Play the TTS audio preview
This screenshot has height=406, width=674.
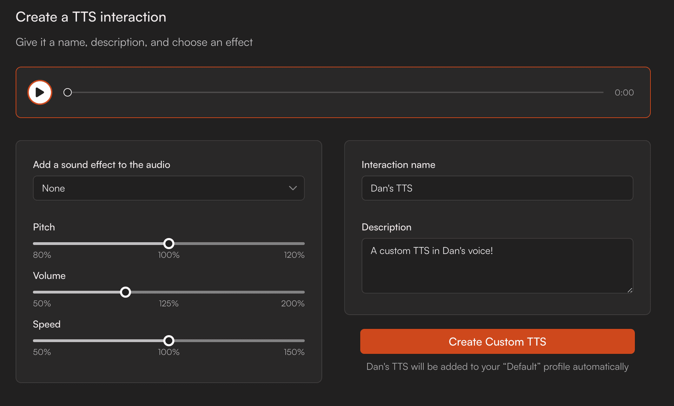click(40, 92)
